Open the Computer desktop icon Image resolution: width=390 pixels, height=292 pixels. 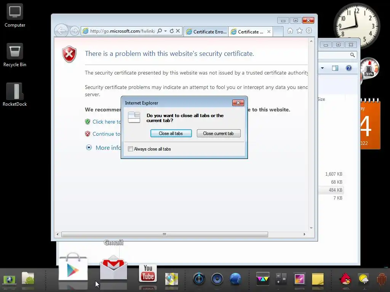point(15,15)
